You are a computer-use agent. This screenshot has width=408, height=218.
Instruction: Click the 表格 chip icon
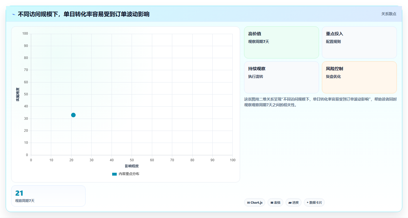click(272, 203)
